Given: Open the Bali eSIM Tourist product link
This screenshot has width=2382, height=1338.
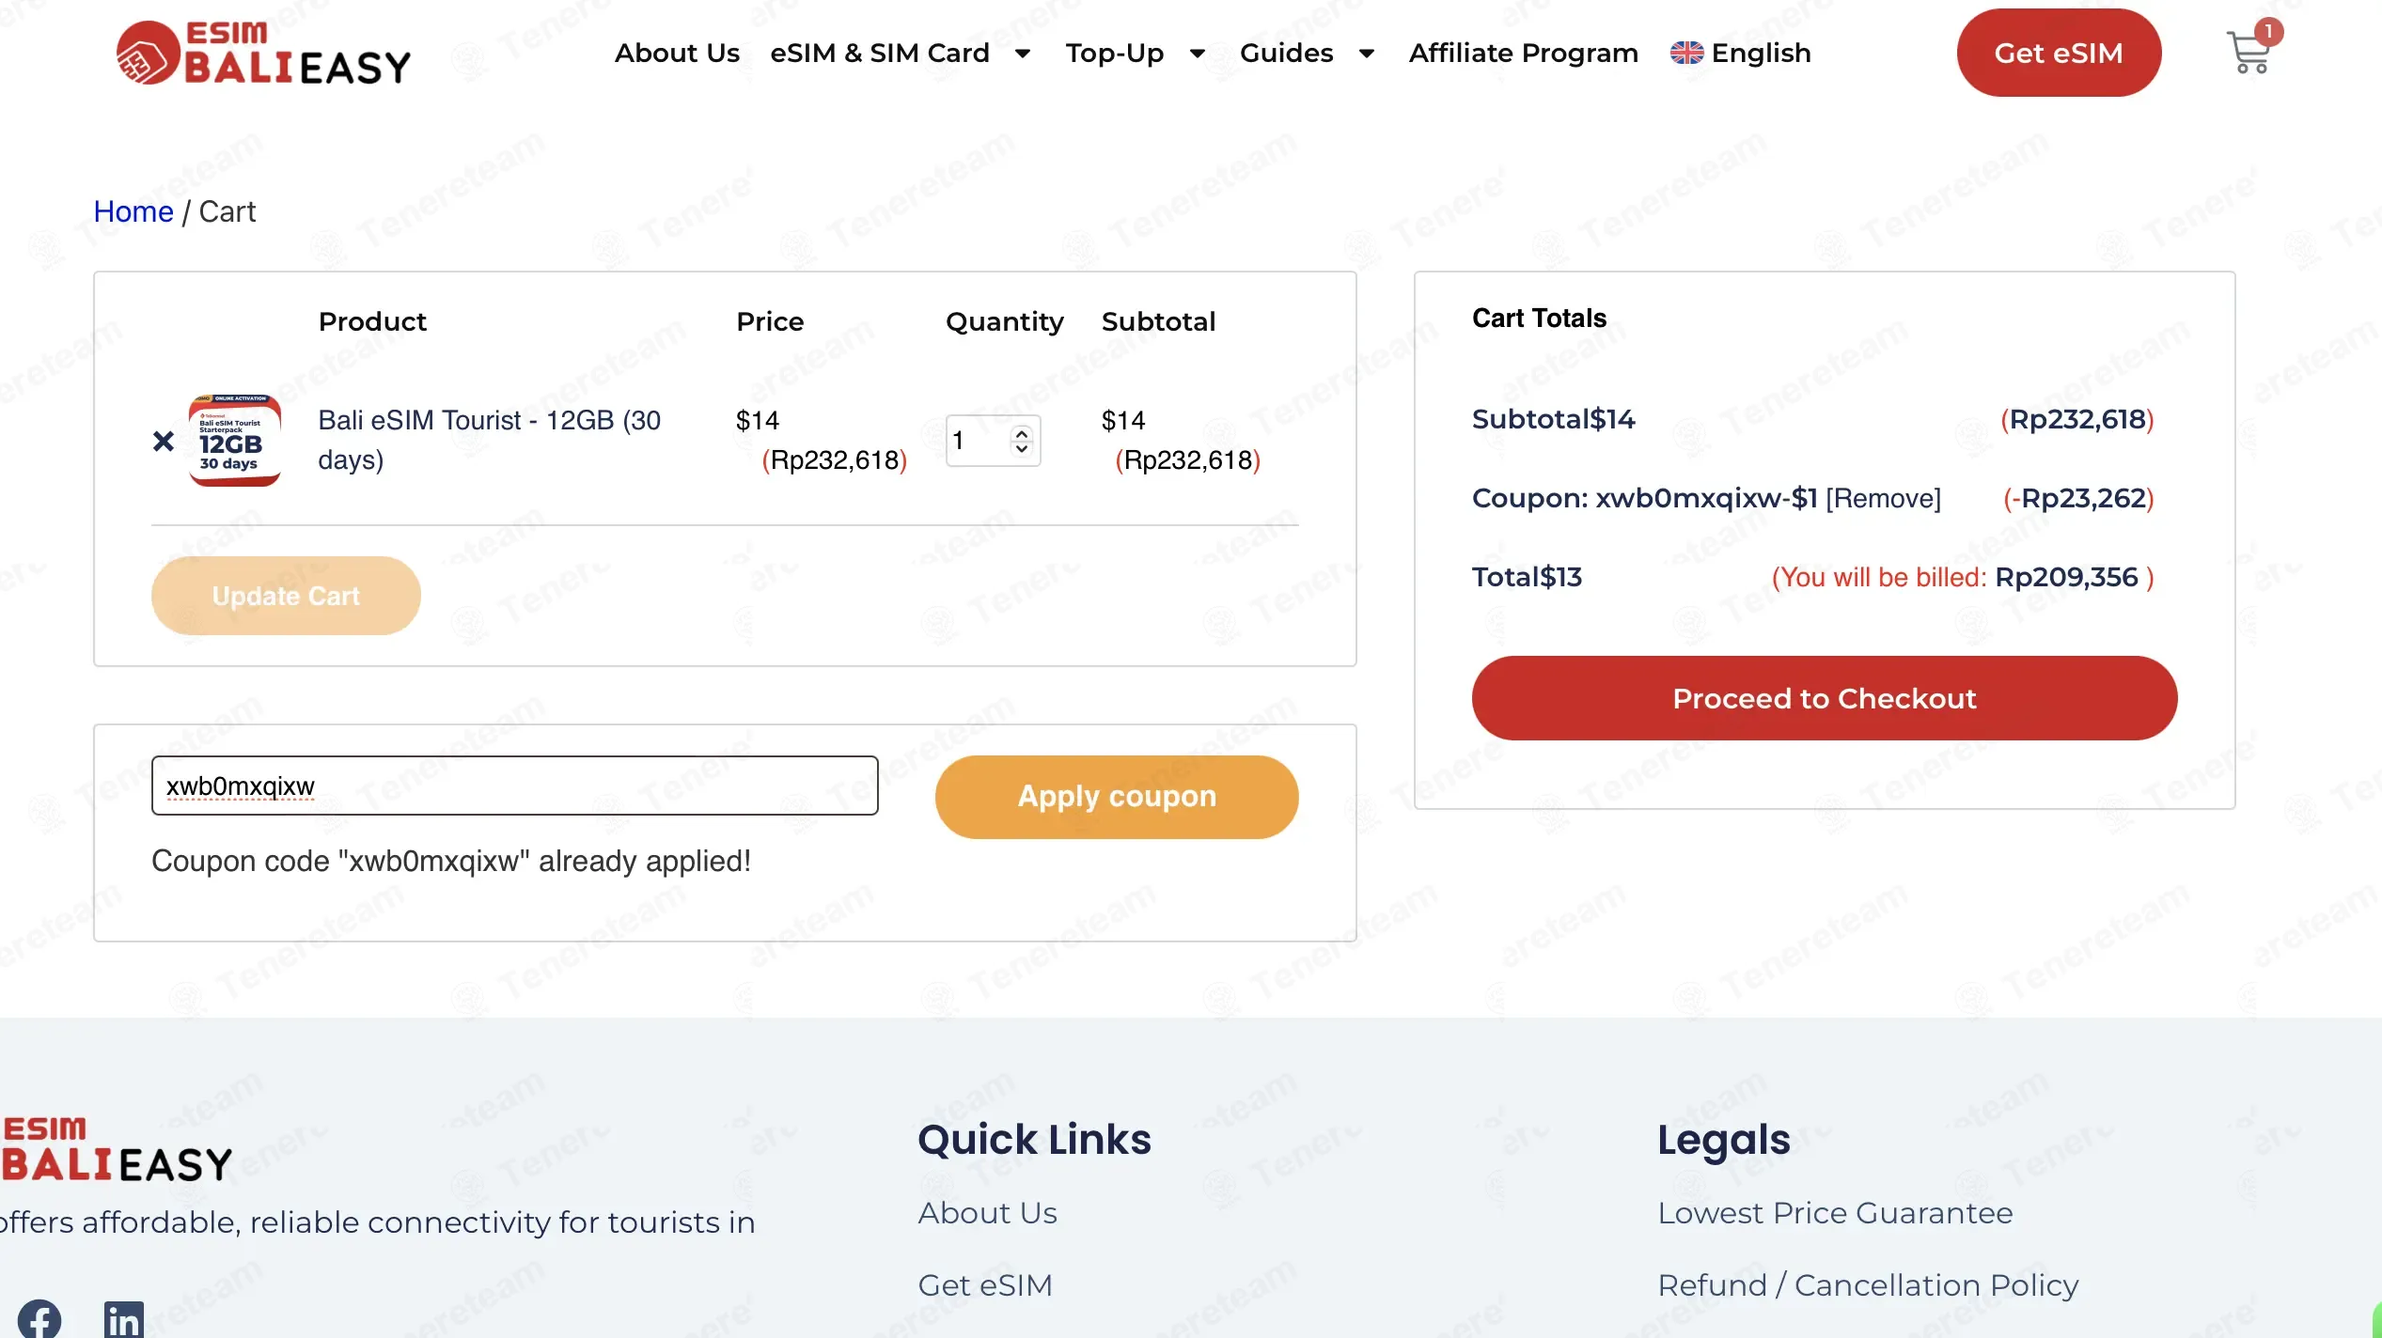Looking at the screenshot, I should 490,440.
